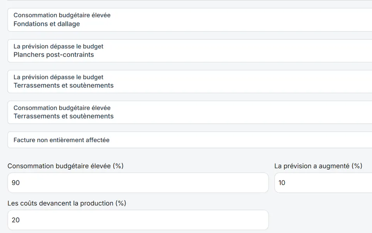Click the label text "Les coûts devancent la production (%)"
372x233 pixels.
(67, 203)
